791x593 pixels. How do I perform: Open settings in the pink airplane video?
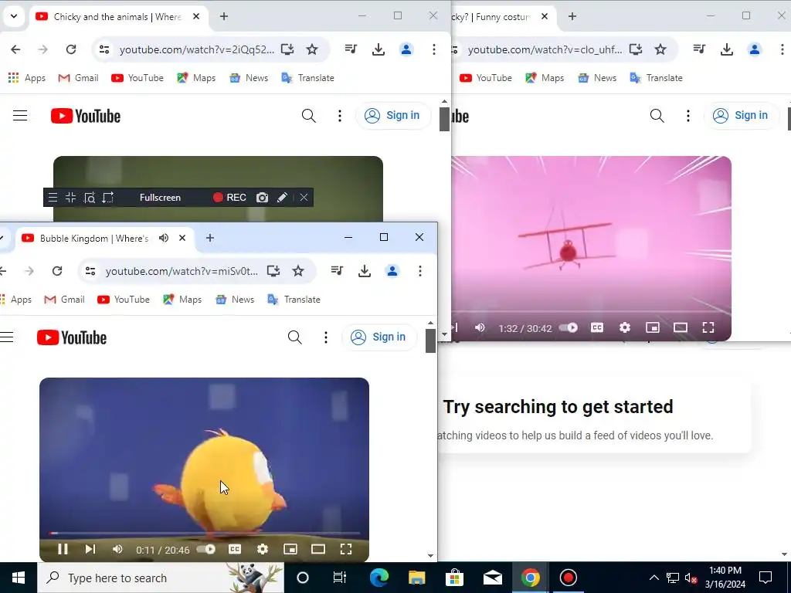tap(624, 327)
